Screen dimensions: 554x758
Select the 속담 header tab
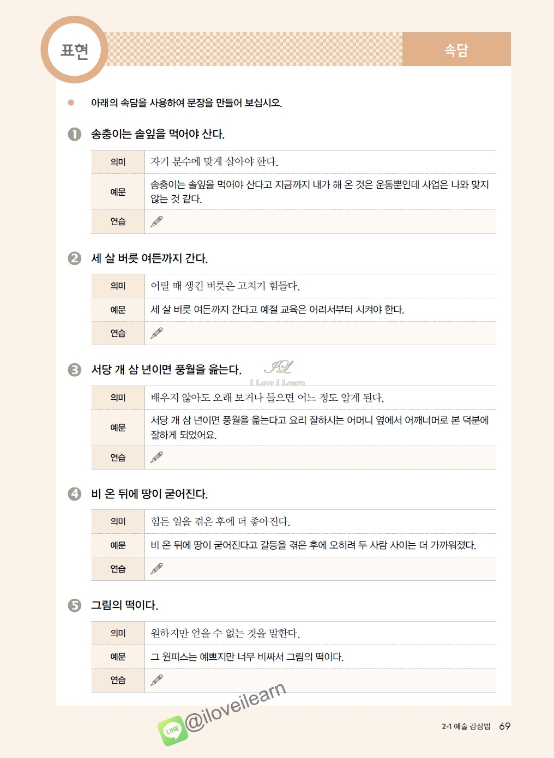point(456,50)
